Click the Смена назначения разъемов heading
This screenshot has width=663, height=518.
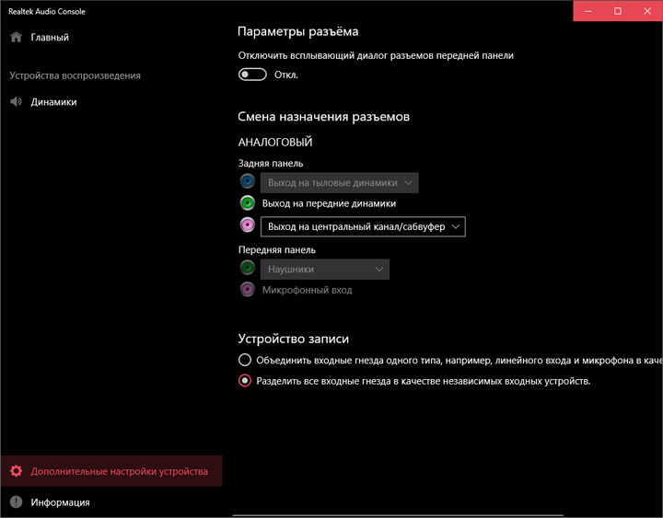[323, 117]
